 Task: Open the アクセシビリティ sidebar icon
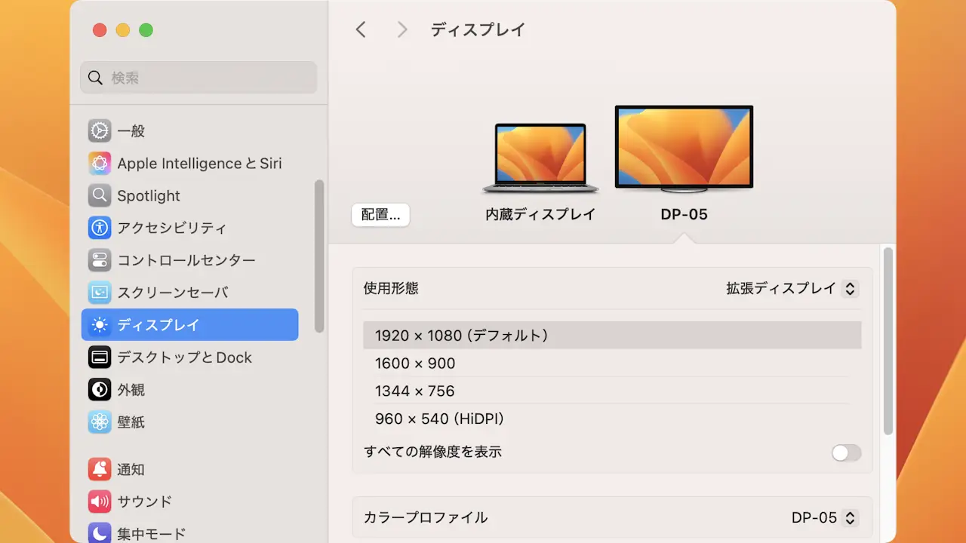tap(100, 228)
